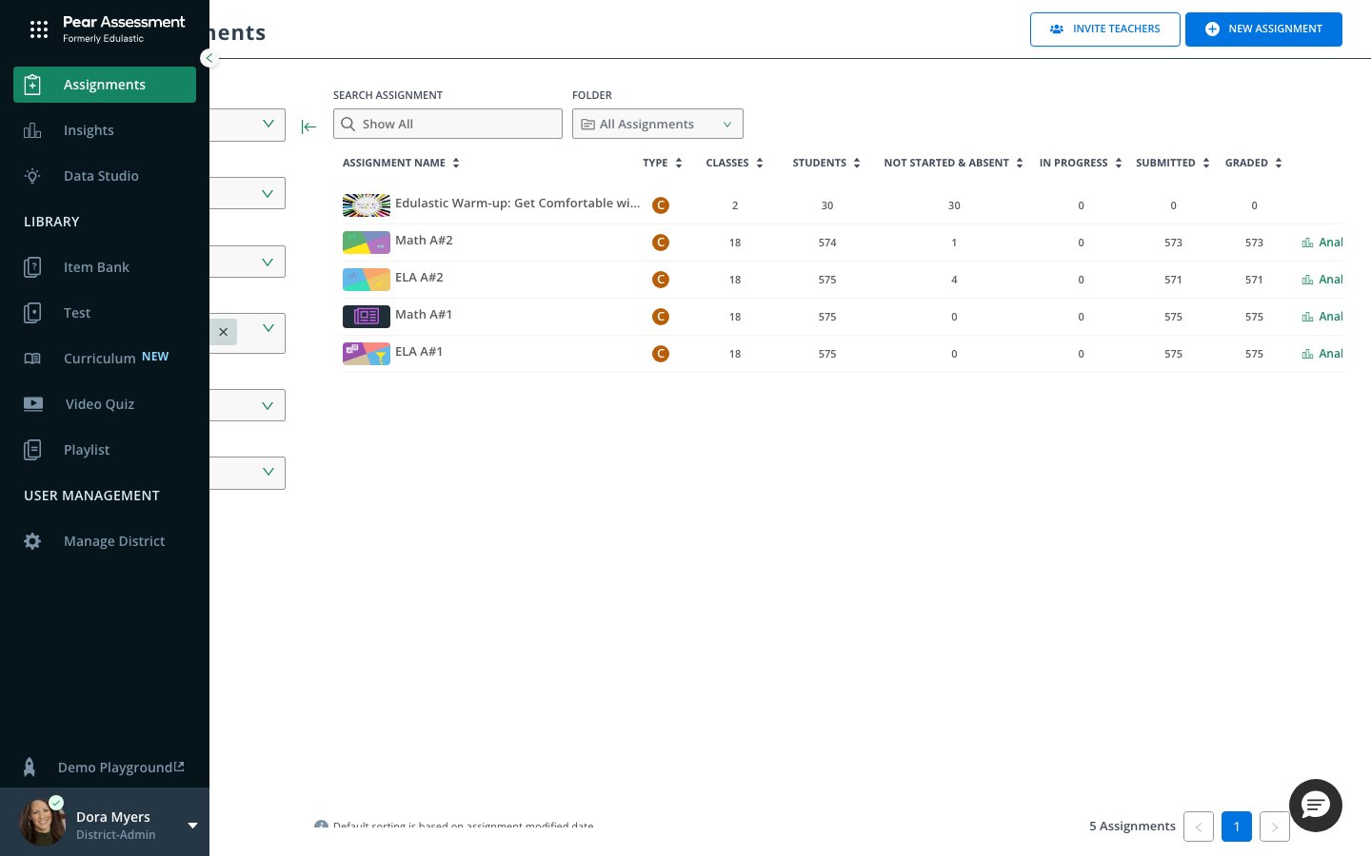Click the Invite Teachers button
Screen dimensions: 1371x856
1105,29
